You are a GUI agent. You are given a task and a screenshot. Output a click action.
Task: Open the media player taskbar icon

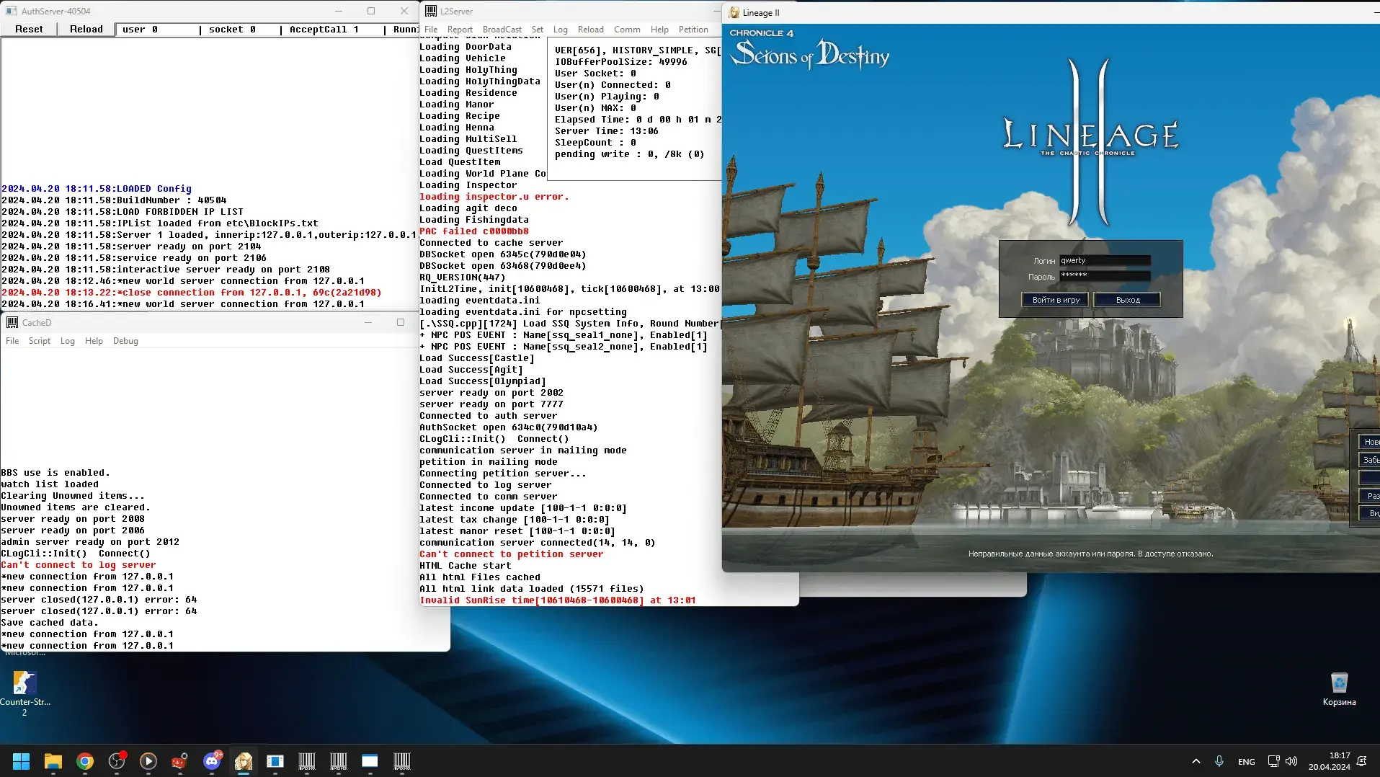point(148,761)
